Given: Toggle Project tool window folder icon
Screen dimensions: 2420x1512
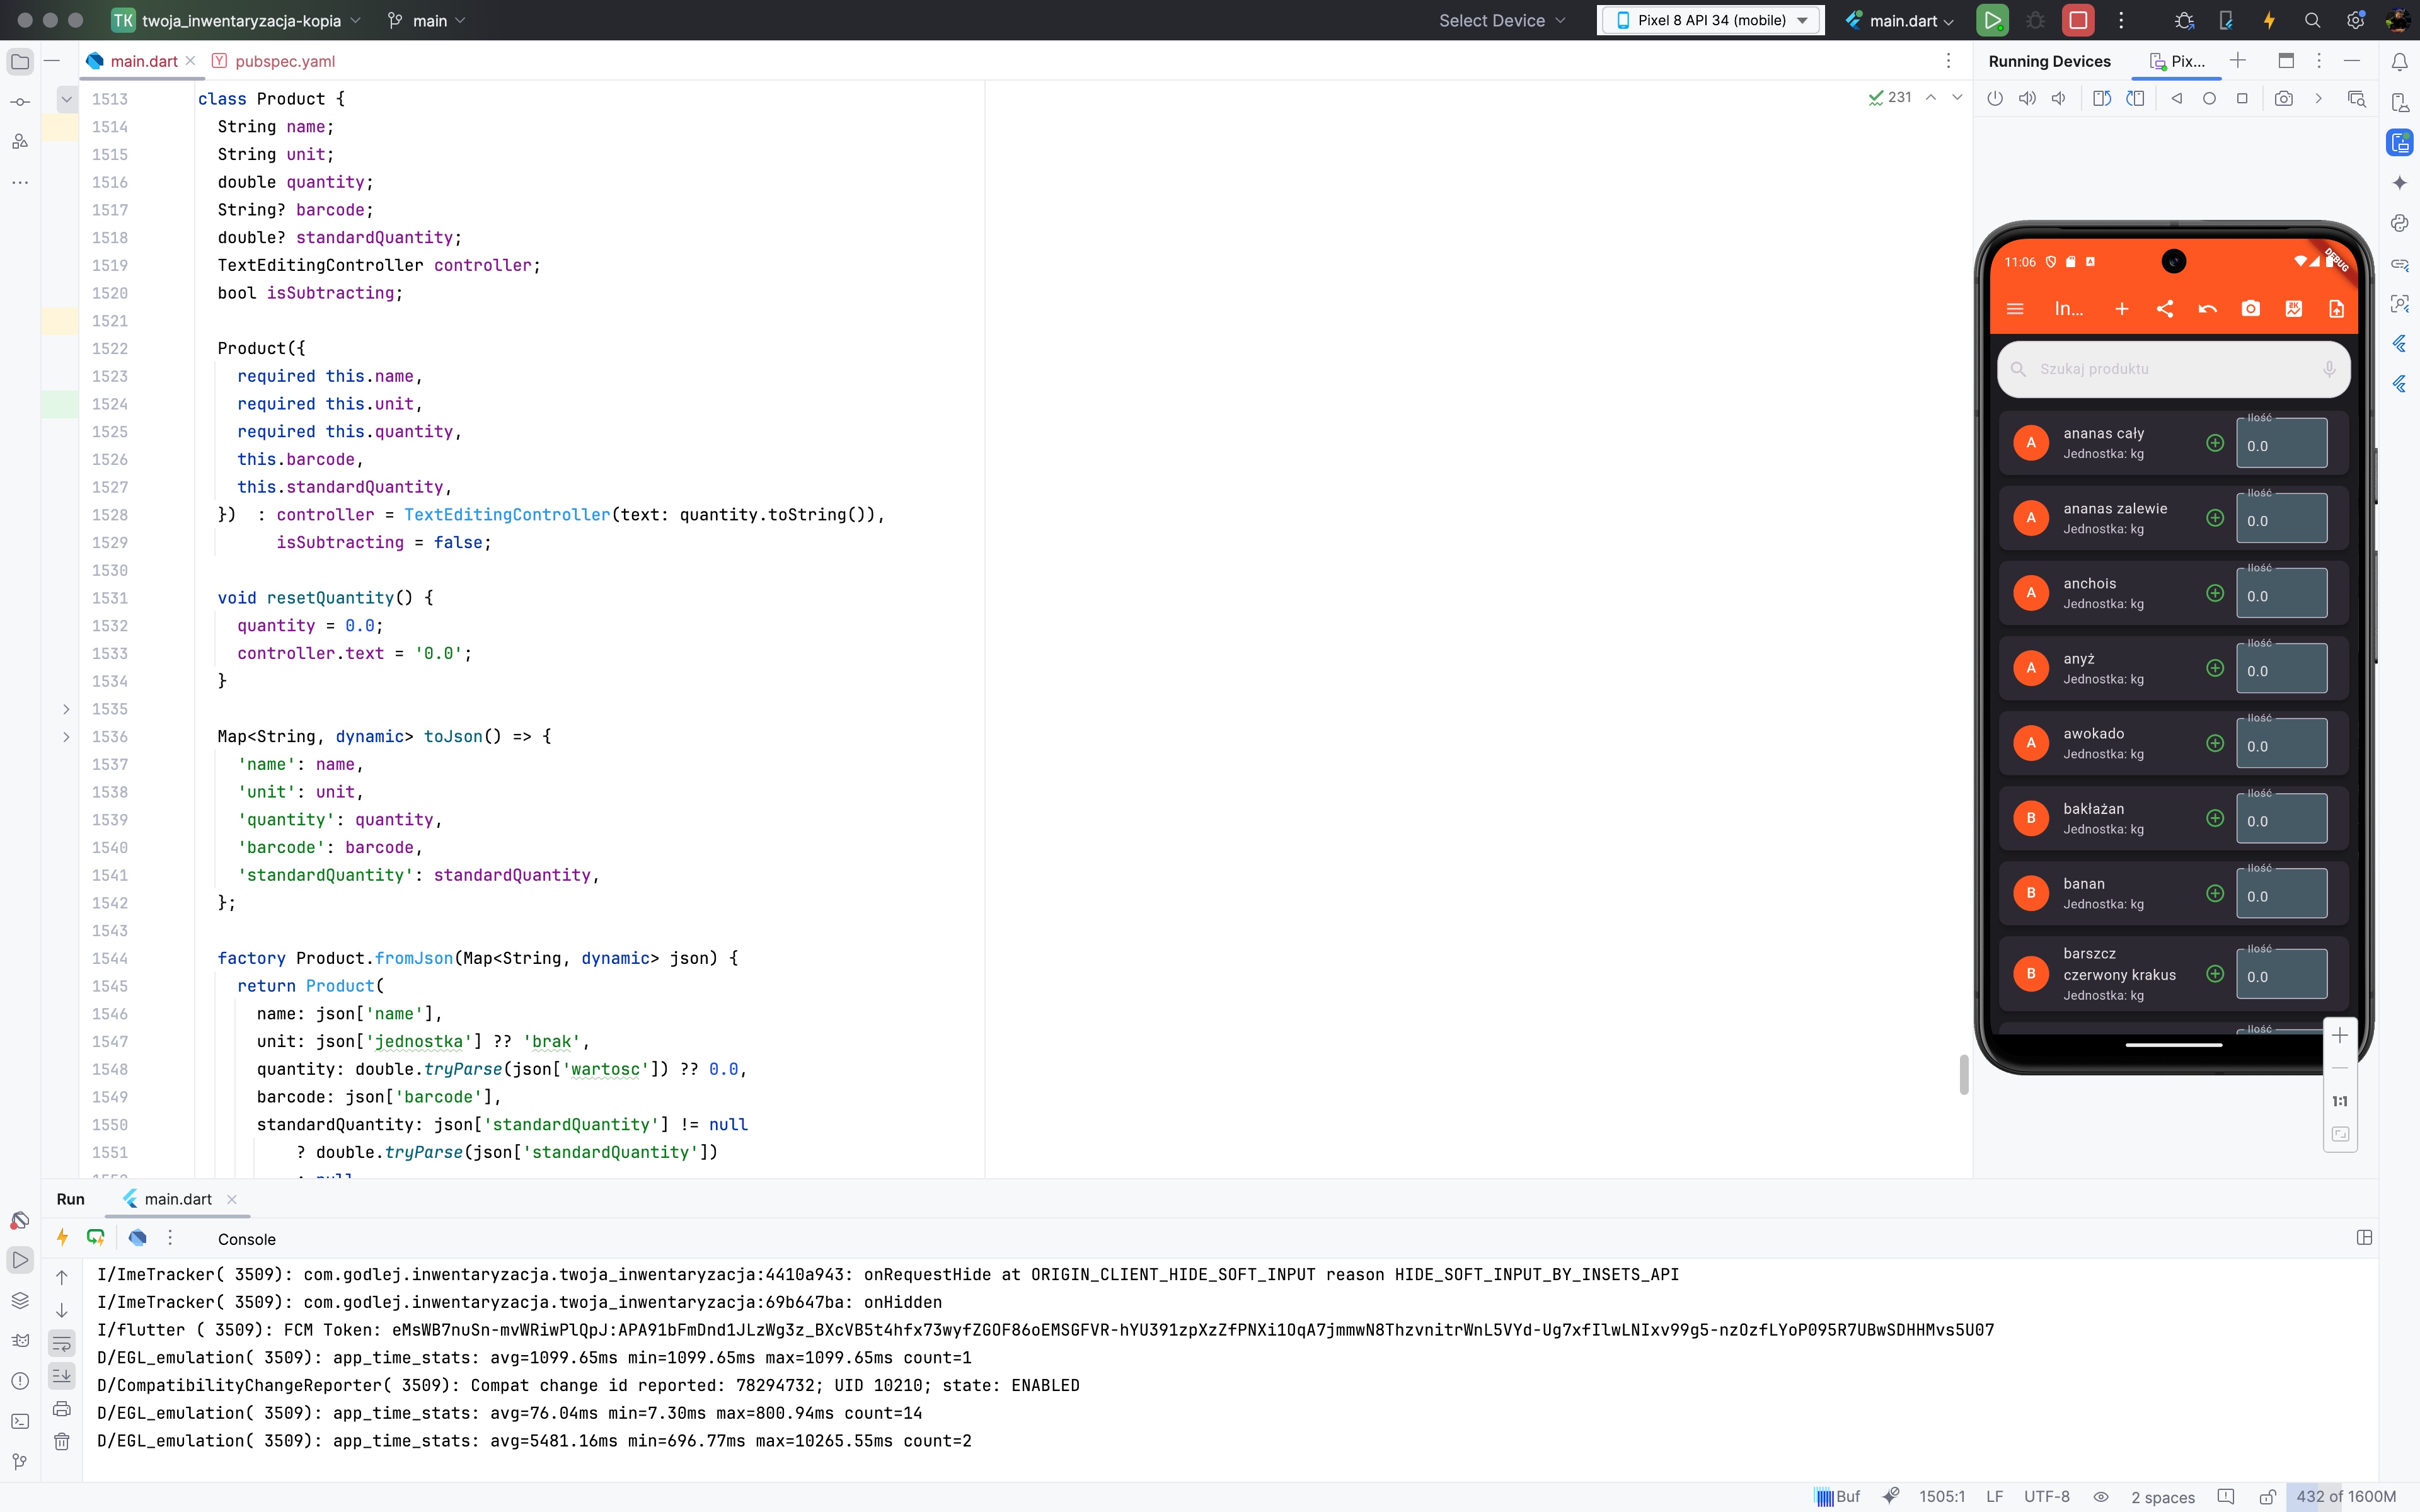Looking at the screenshot, I should [x=20, y=62].
